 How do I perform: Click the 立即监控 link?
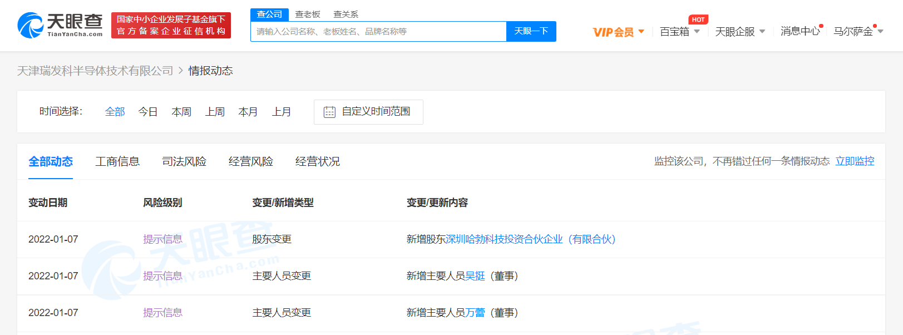click(x=855, y=161)
